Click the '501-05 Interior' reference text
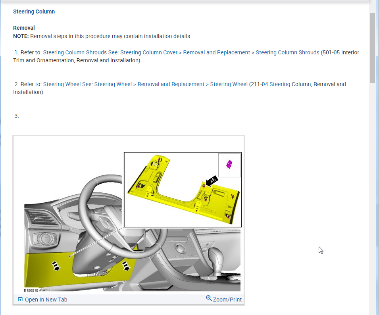 point(341,52)
